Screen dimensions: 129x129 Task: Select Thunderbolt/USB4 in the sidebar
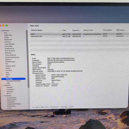(x=13, y=81)
